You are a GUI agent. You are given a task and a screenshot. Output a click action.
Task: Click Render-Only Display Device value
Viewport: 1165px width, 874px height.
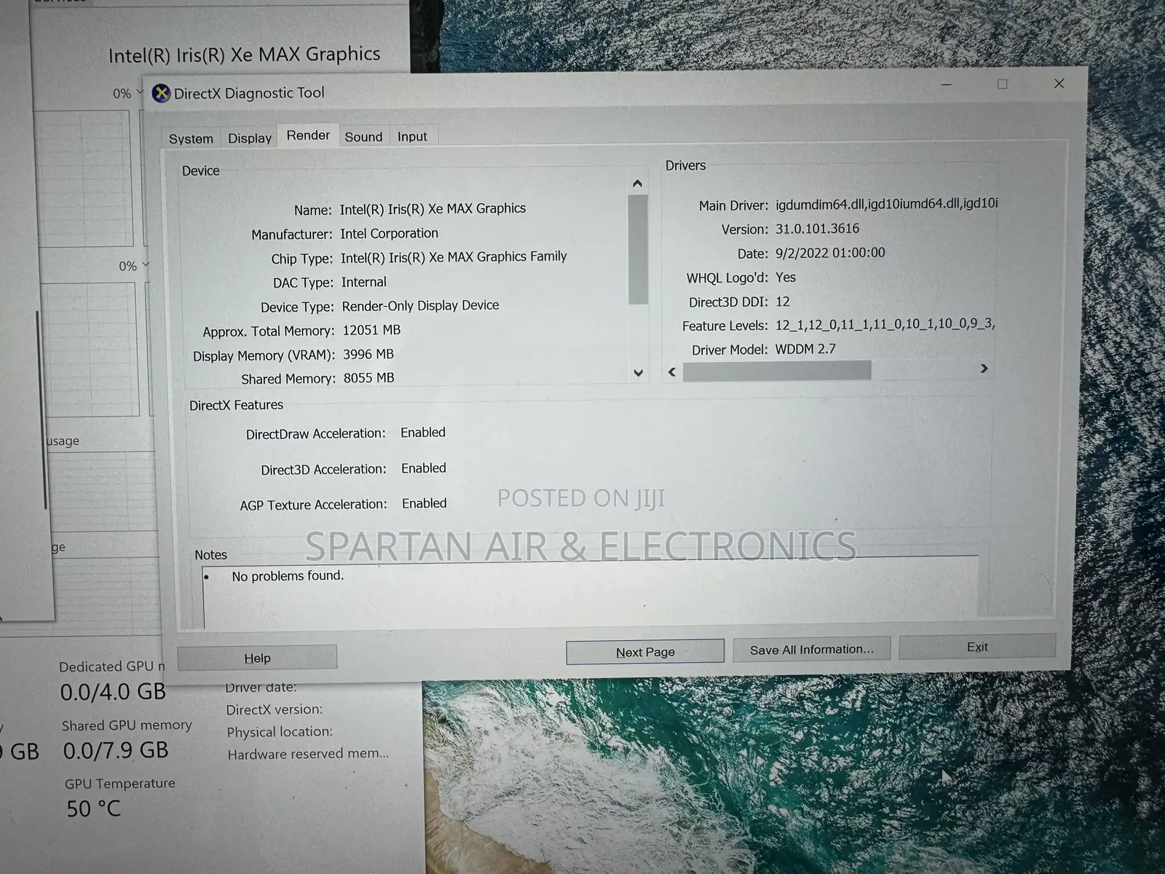click(x=420, y=306)
